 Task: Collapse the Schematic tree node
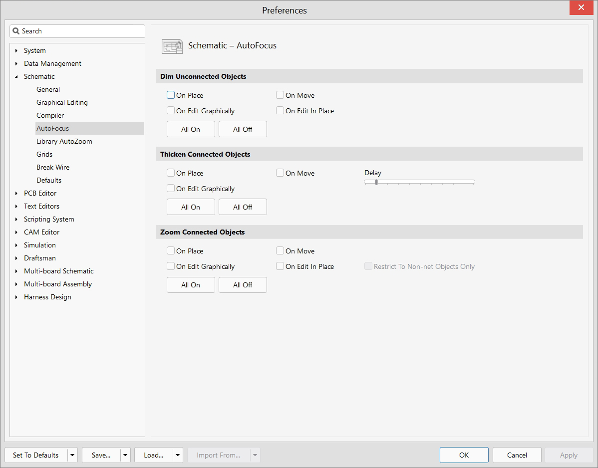[x=16, y=77]
